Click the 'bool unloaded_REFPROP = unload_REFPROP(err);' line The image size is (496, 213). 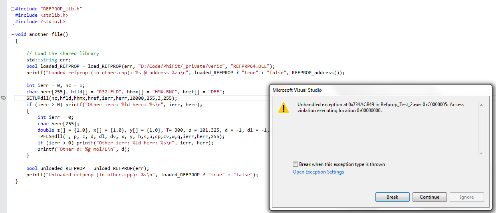click(x=87, y=168)
